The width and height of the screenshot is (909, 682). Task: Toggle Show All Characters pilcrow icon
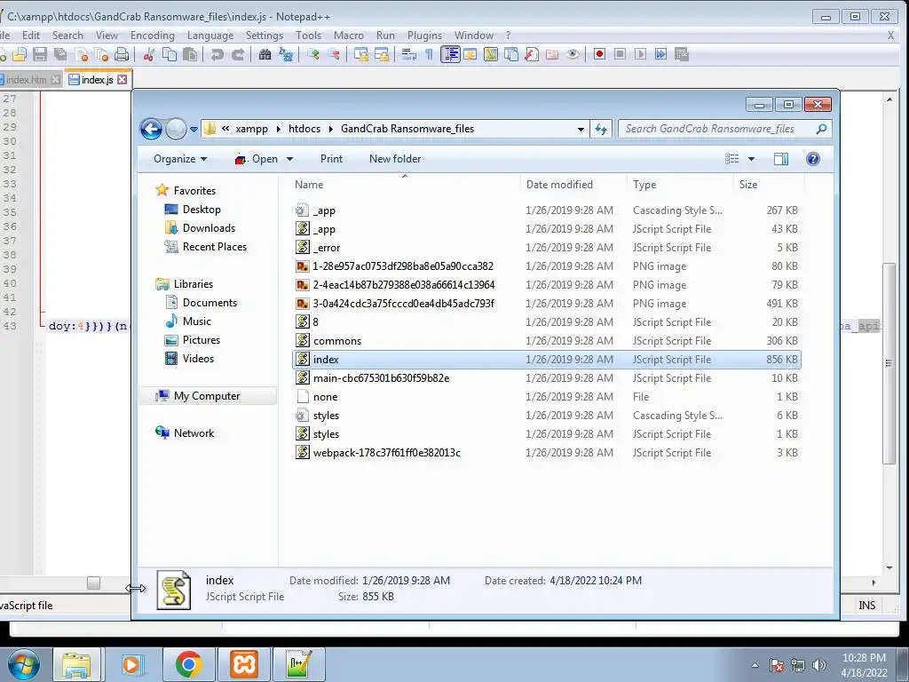[x=429, y=54]
